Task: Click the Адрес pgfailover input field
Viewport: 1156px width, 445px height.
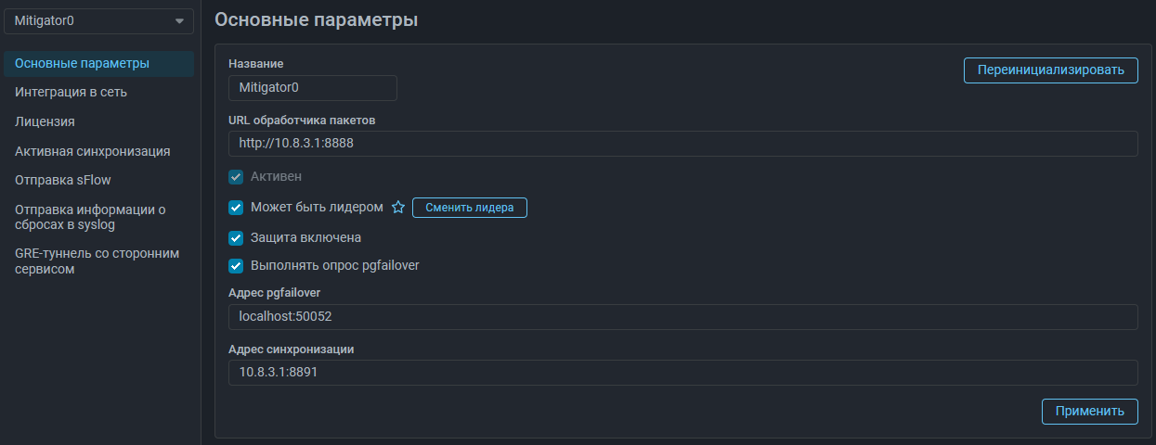Action: [x=682, y=317]
